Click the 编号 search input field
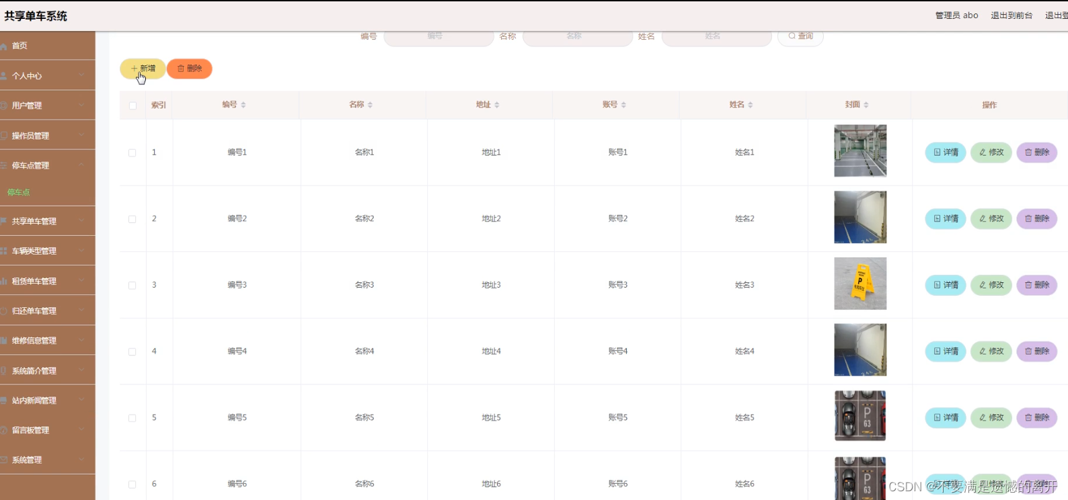Screen dimensions: 1068x500 tap(438, 36)
